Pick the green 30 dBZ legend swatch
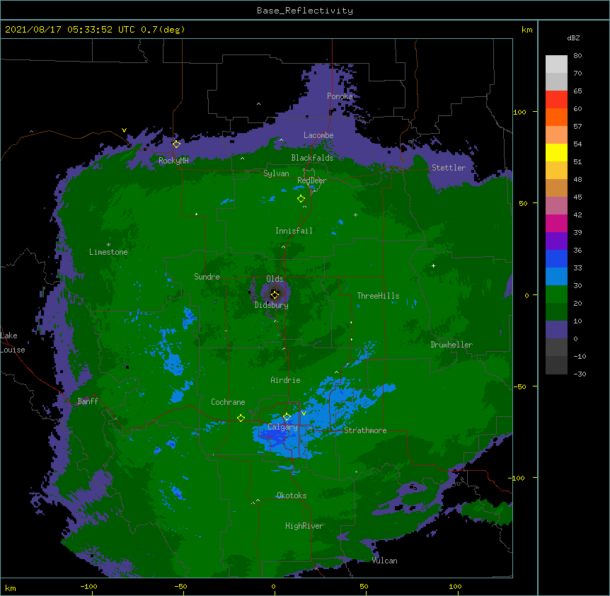This screenshot has width=610, height=596. click(x=556, y=294)
